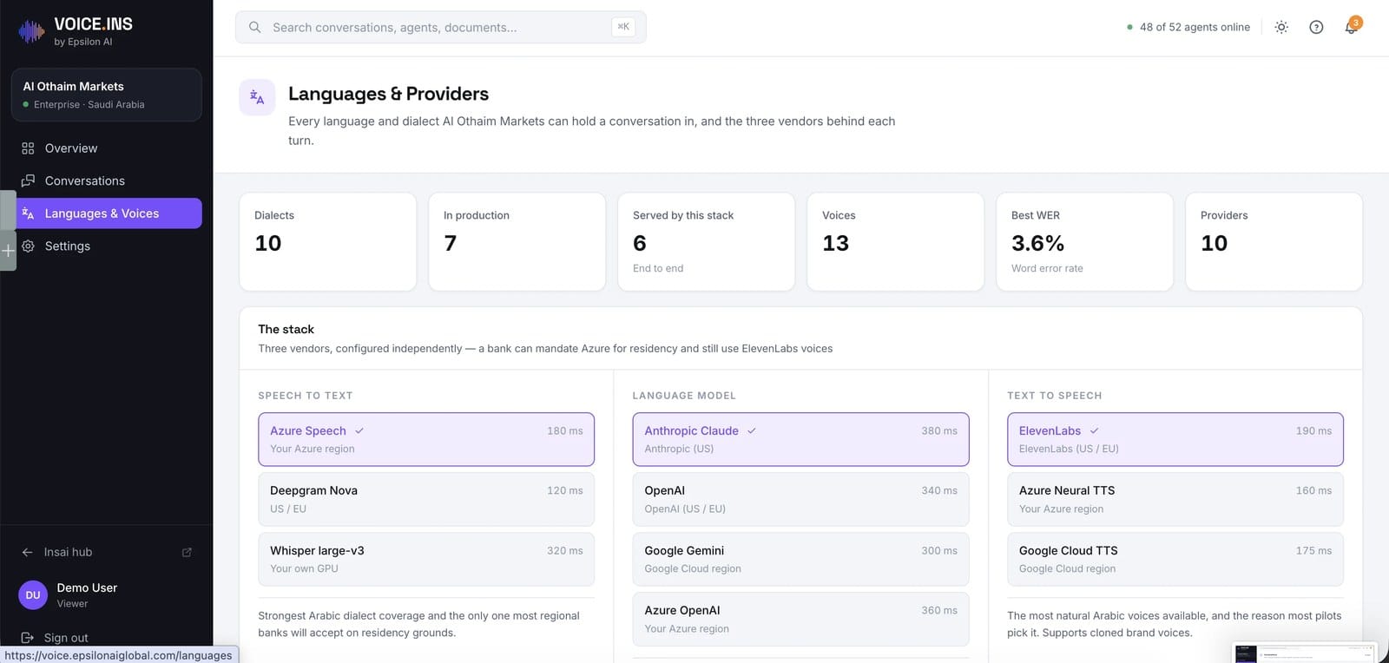1389x663 pixels.
Task: Click the VOICE.INS waveform logo
Action: (x=31, y=31)
